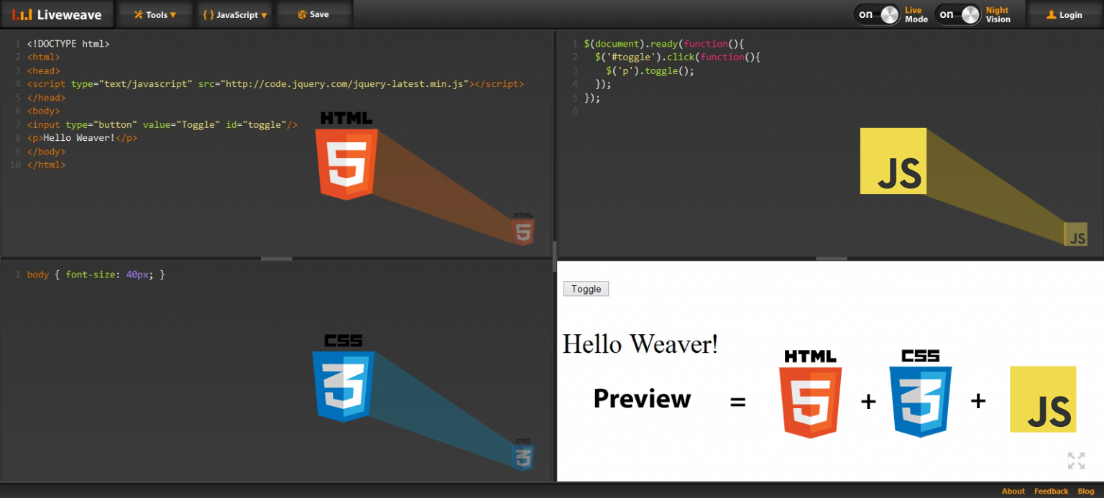Open the JavaScript dropdown menu
The width and height of the screenshot is (1104, 498).
coord(235,14)
